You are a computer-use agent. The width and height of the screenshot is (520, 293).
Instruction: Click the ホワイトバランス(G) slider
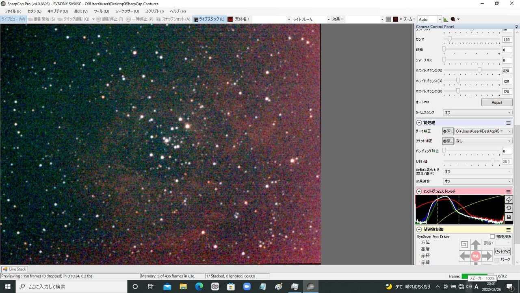click(x=472, y=81)
